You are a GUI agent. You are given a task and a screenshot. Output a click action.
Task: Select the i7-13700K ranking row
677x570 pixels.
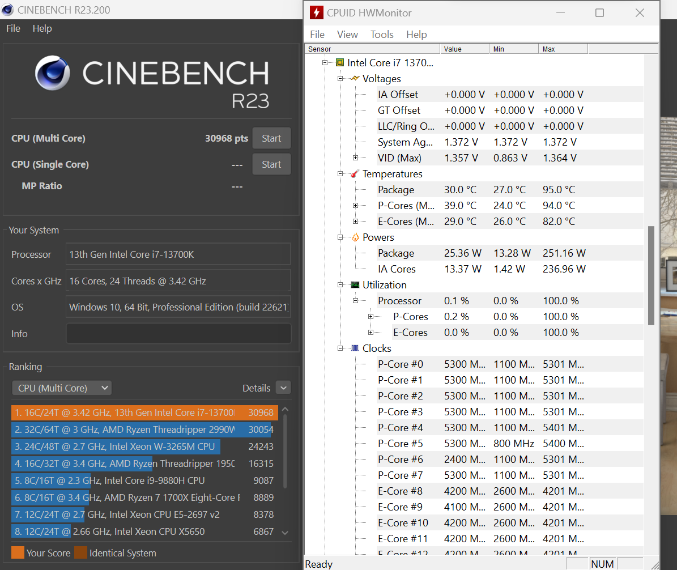pos(144,412)
